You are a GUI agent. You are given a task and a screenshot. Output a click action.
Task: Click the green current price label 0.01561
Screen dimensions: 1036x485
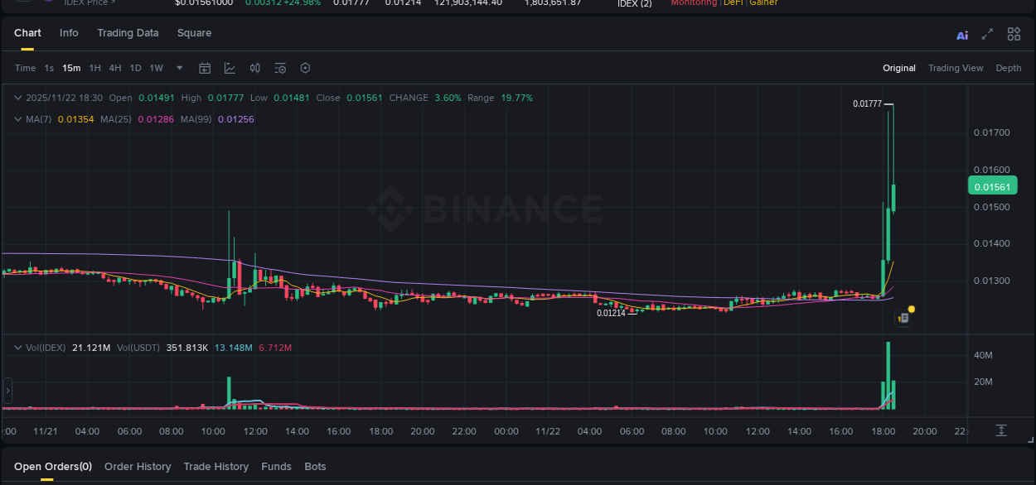coord(992,186)
